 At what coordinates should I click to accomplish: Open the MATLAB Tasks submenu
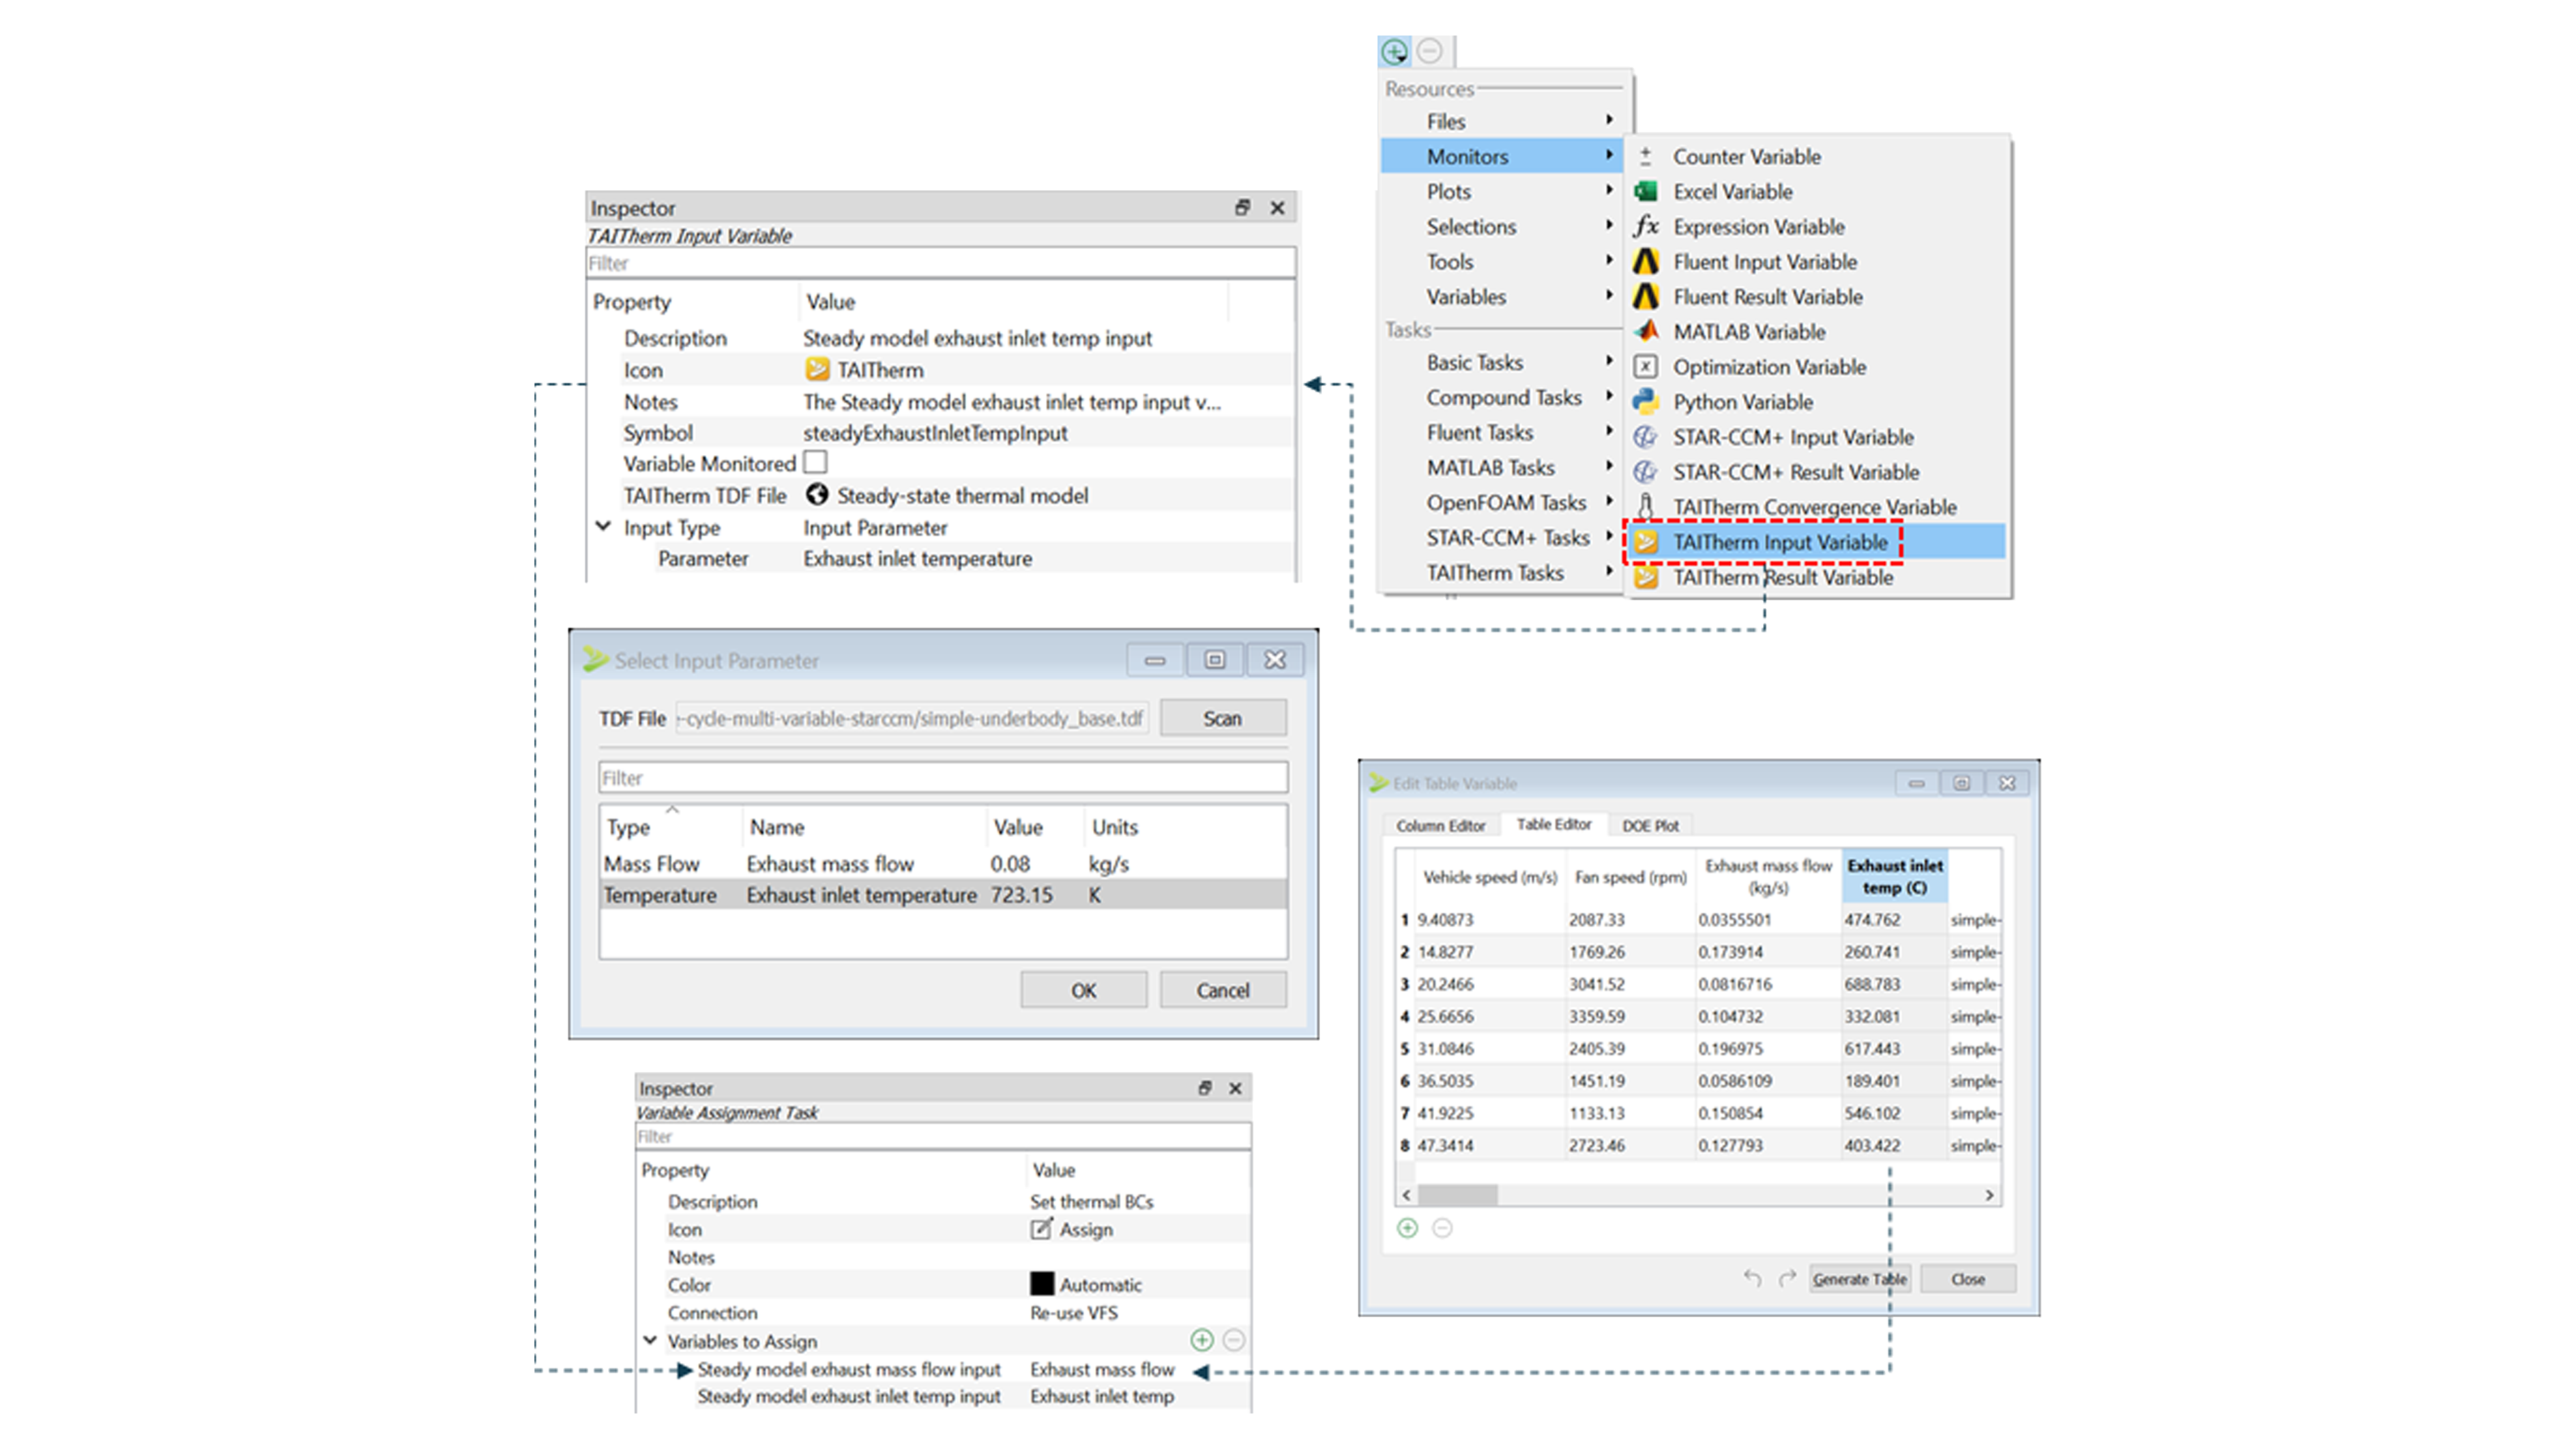(1502, 467)
